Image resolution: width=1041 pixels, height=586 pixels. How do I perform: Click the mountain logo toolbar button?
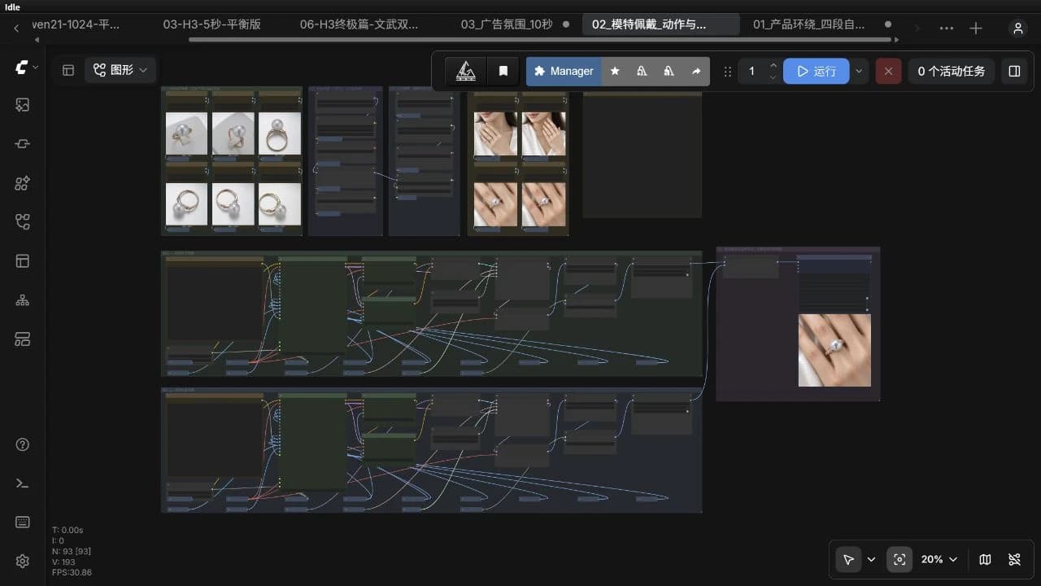[466, 71]
